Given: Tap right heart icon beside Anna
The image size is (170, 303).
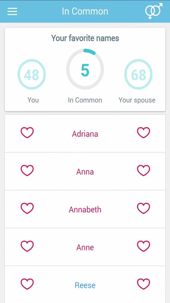Looking at the screenshot, I should click(x=143, y=170).
